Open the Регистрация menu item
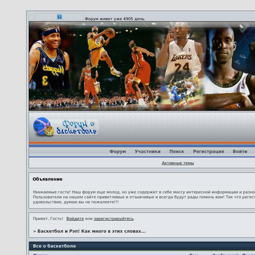 (208, 152)
